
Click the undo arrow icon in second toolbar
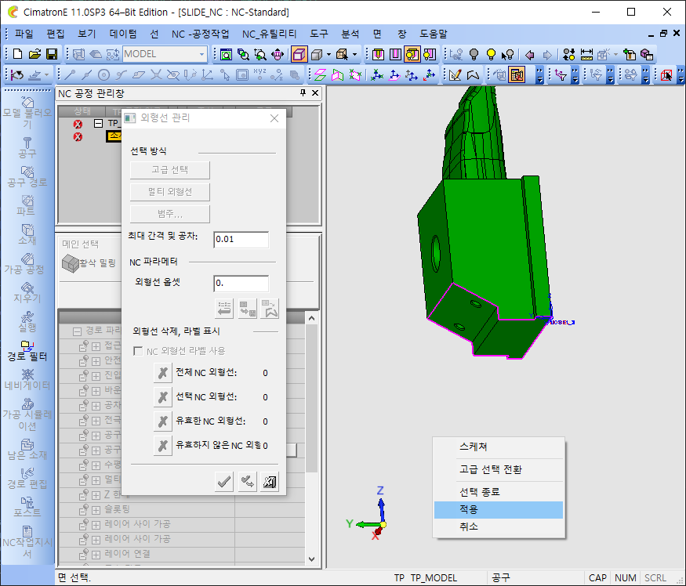coord(17,75)
